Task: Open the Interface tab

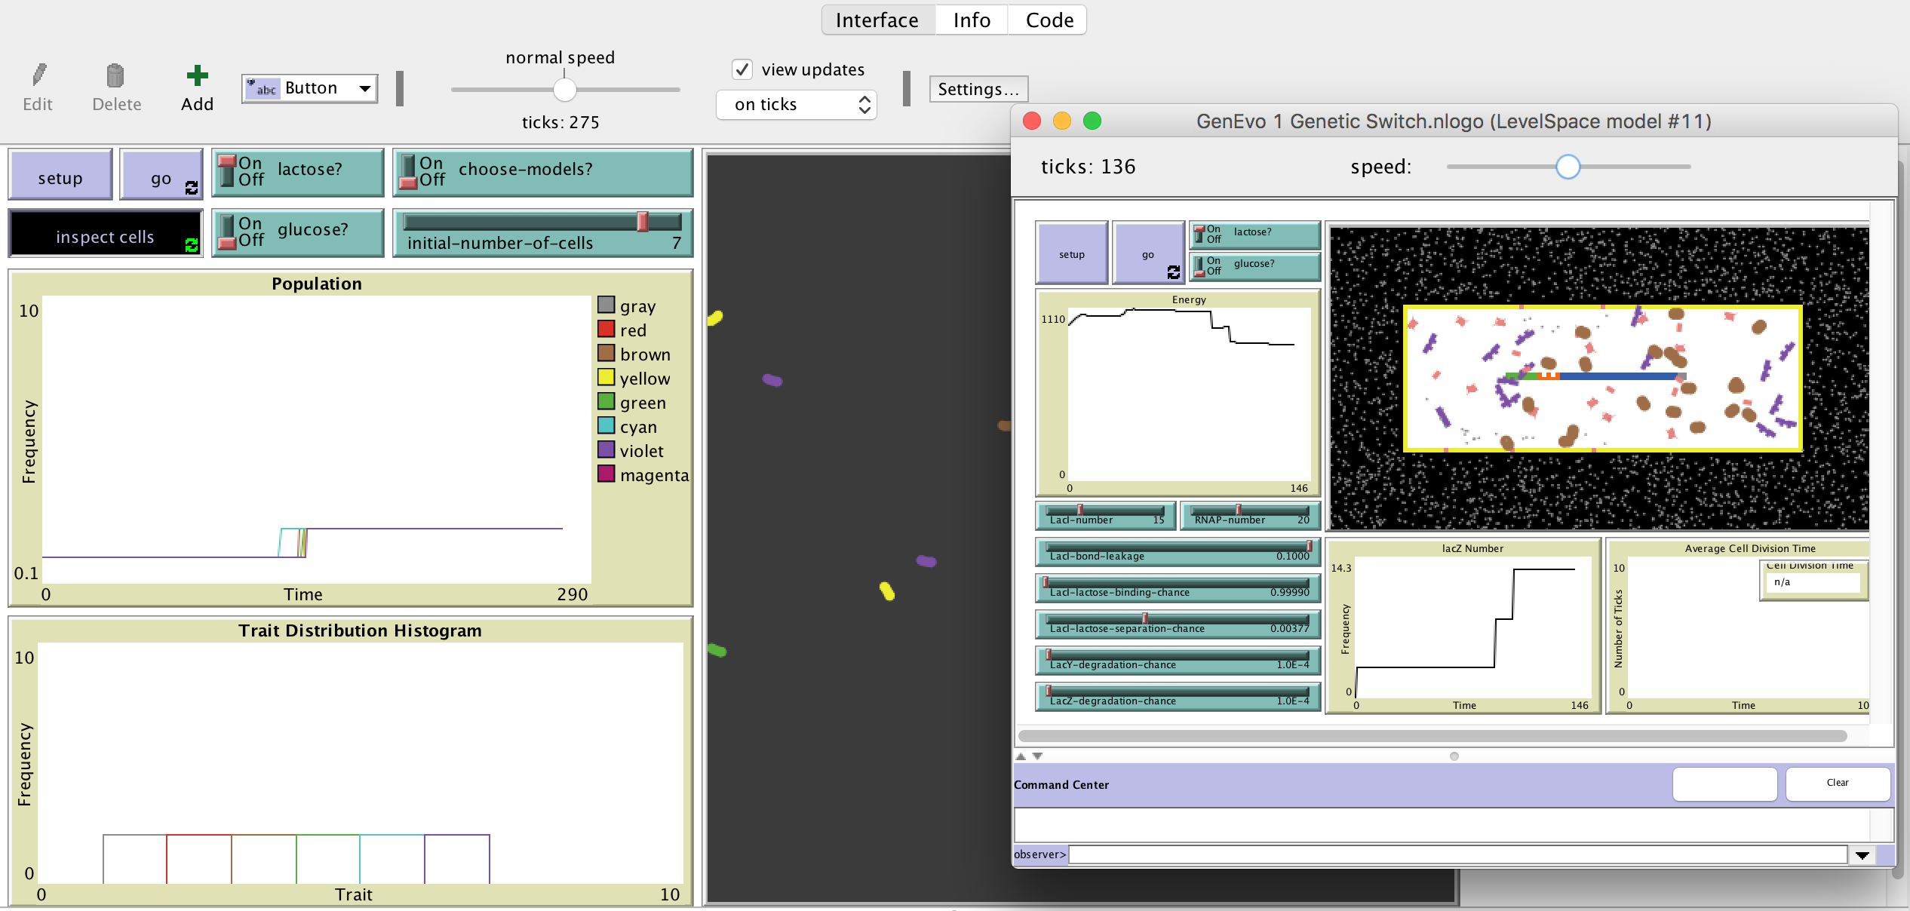Action: [876, 20]
